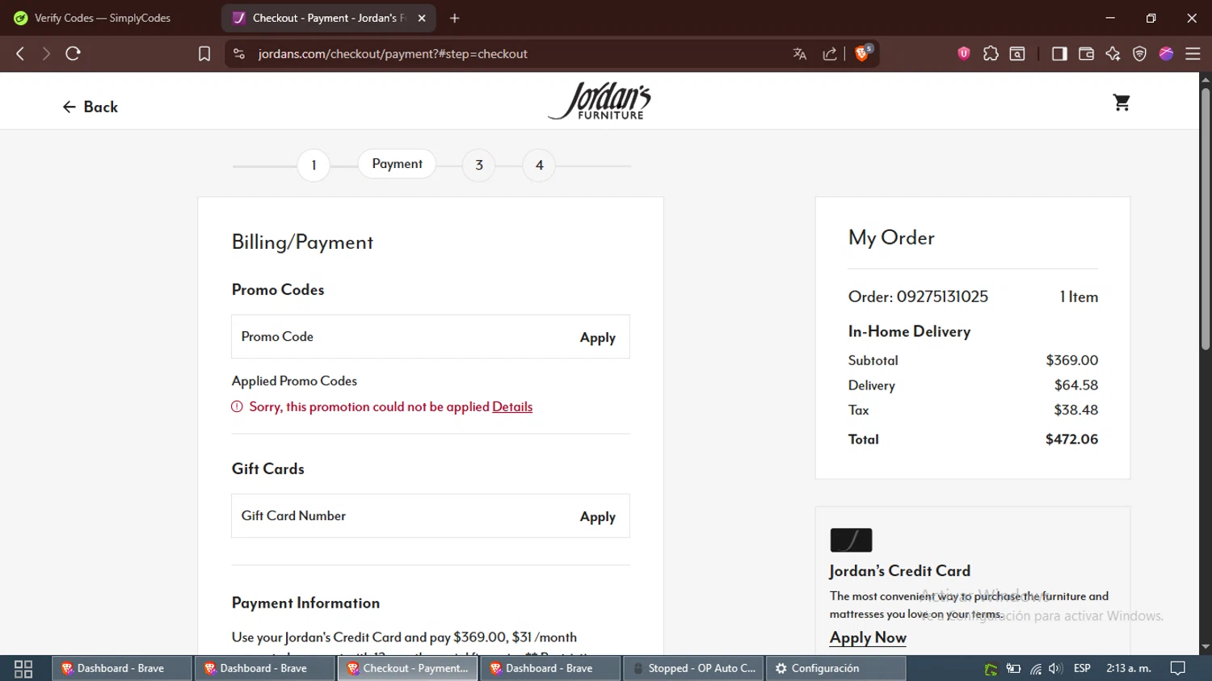This screenshot has height=681, width=1212.
Task: Open the pink shield extension icon
Action: (963, 53)
